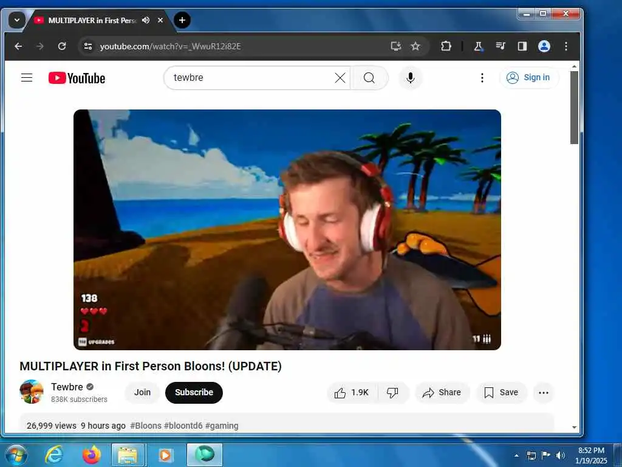The image size is (622, 467).
Task: Click the #gaming hashtag
Action: [x=222, y=426]
